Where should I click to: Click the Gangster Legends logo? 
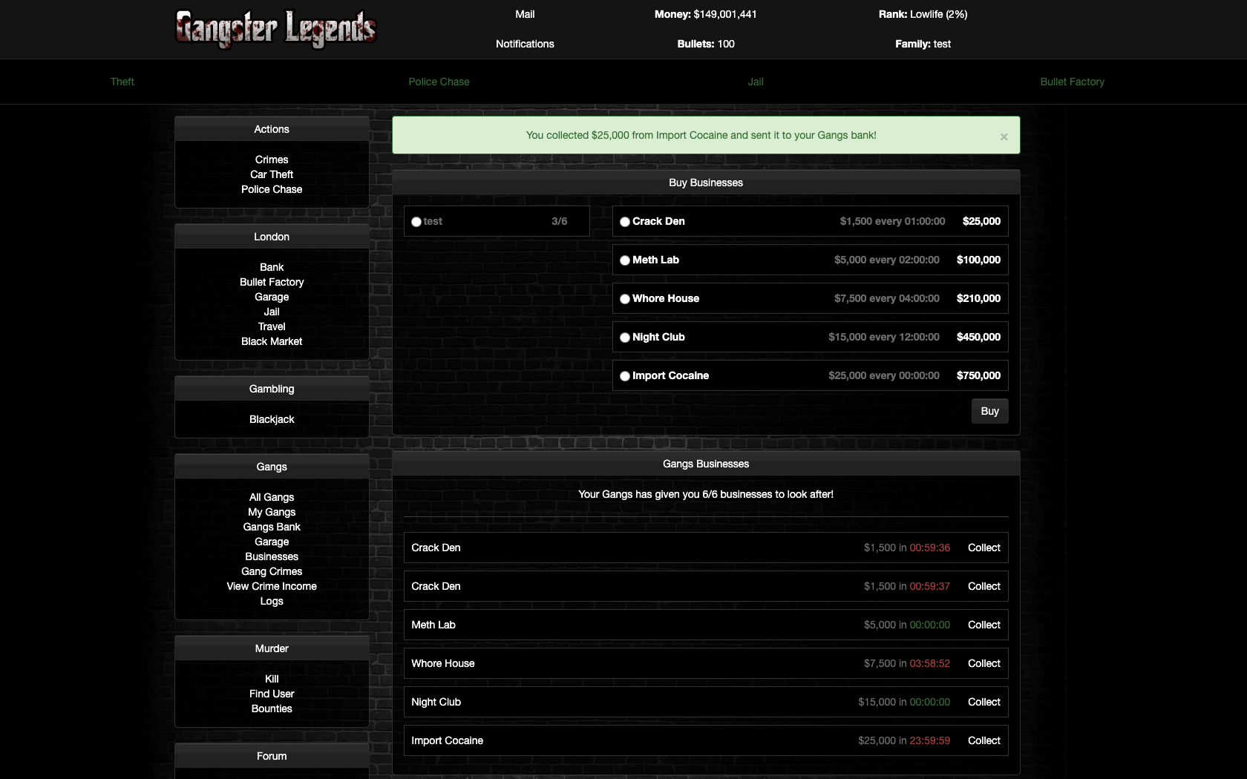275,29
